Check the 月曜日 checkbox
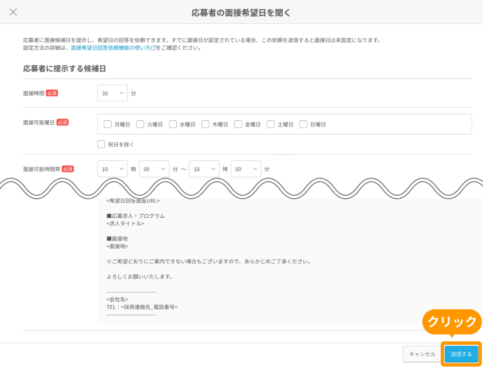Image resolution: width=483 pixels, height=370 pixels. coord(108,124)
